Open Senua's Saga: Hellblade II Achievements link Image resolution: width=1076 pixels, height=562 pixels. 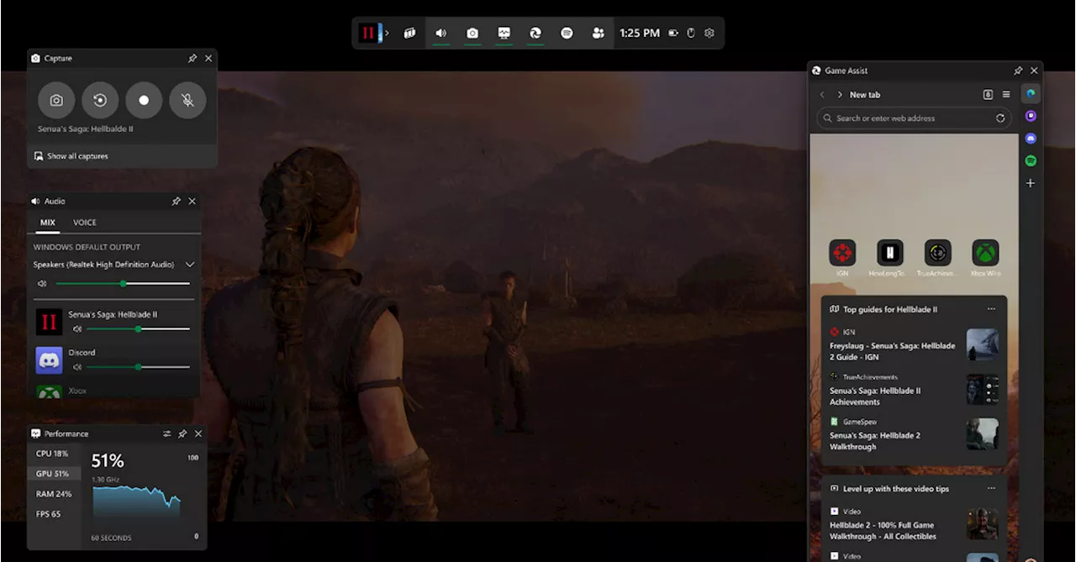875,397
